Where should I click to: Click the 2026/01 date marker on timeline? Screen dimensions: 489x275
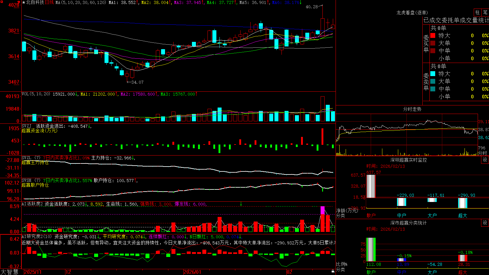193,272
